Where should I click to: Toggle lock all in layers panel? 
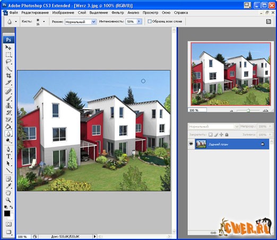point(227,135)
